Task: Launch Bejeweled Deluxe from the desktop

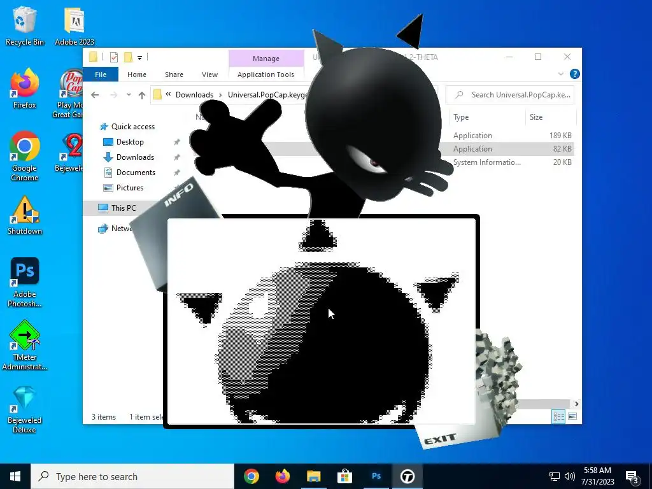Action: coord(25,410)
